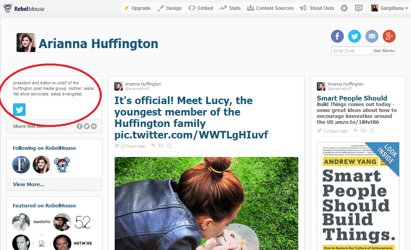Click the Get Alerts button
411x250 pixels.
click(384, 51)
